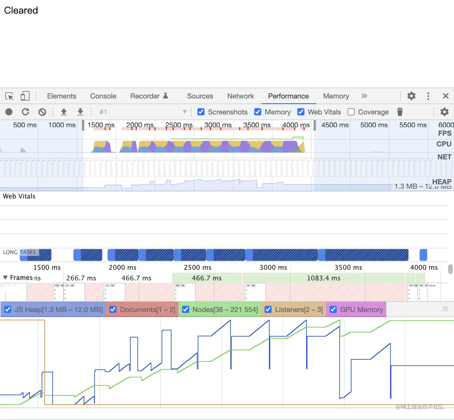The height and width of the screenshot is (420, 454).
Task: Toggle the JS Heap counter checkbox
Action: pos(8,309)
